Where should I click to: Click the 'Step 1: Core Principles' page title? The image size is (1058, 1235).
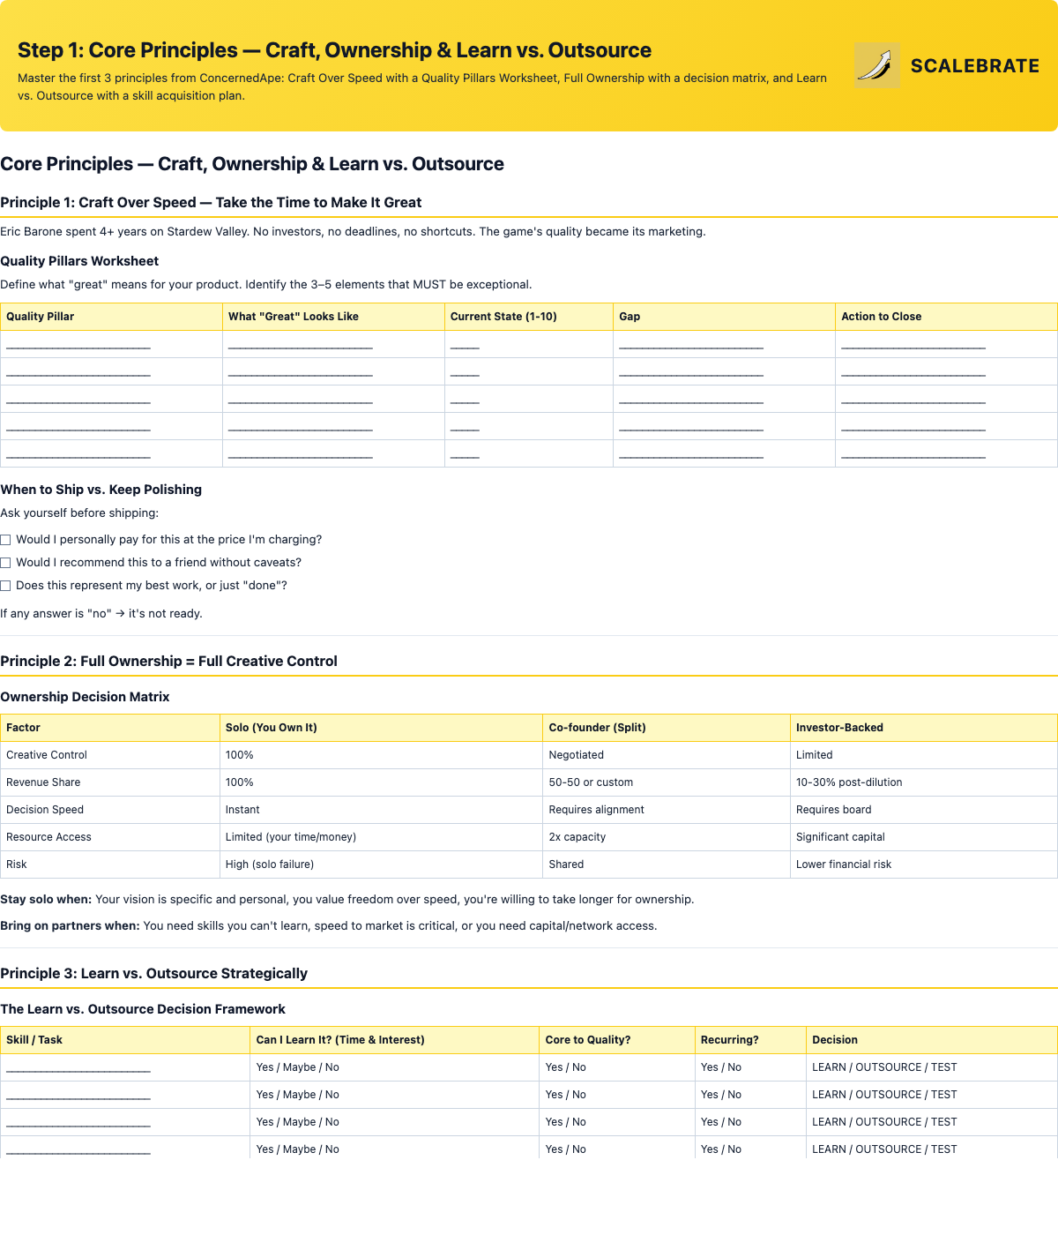334,50
